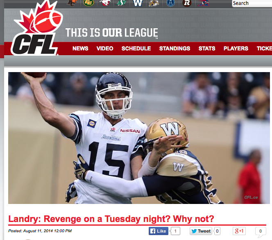Viewport: 272px width, 240px height.
Task: Open the VIDEO menu item
Action: (x=105, y=48)
